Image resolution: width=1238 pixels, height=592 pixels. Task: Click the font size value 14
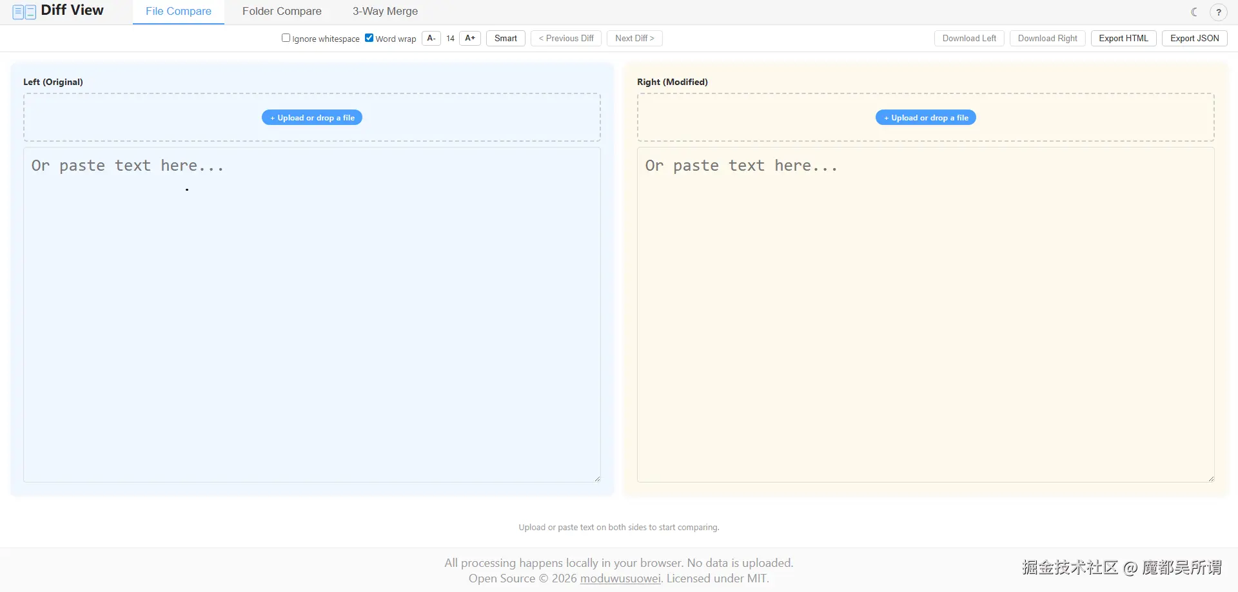point(450,38)
